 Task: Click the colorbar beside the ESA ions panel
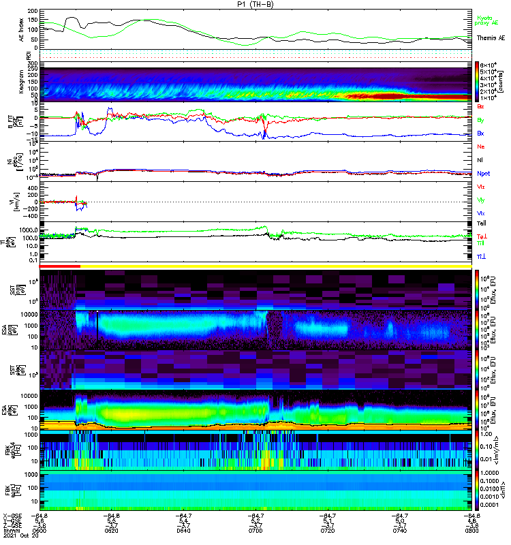pyautogui.click(x=477, y=330)
